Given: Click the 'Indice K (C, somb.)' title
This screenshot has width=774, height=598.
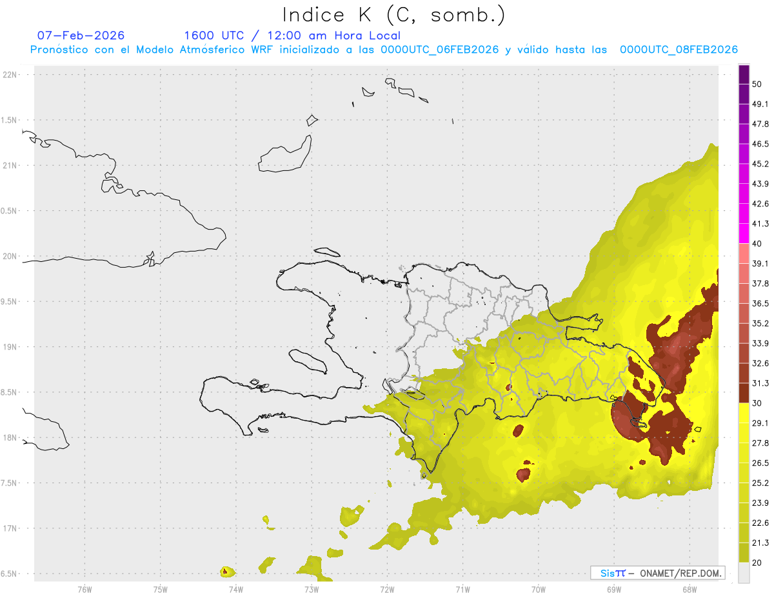Looking at the screenshot, I should [393, 15].
